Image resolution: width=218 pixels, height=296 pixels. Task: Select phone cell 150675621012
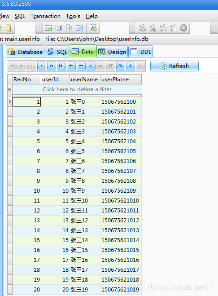[x=121, y=221]
